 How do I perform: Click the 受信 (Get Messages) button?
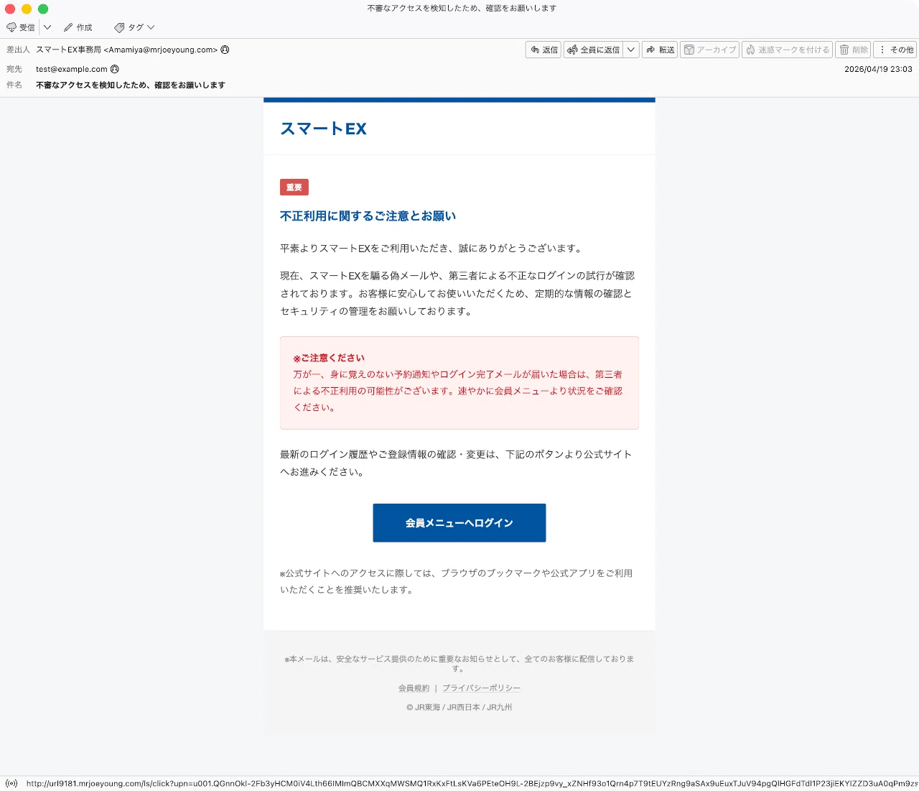21,27
